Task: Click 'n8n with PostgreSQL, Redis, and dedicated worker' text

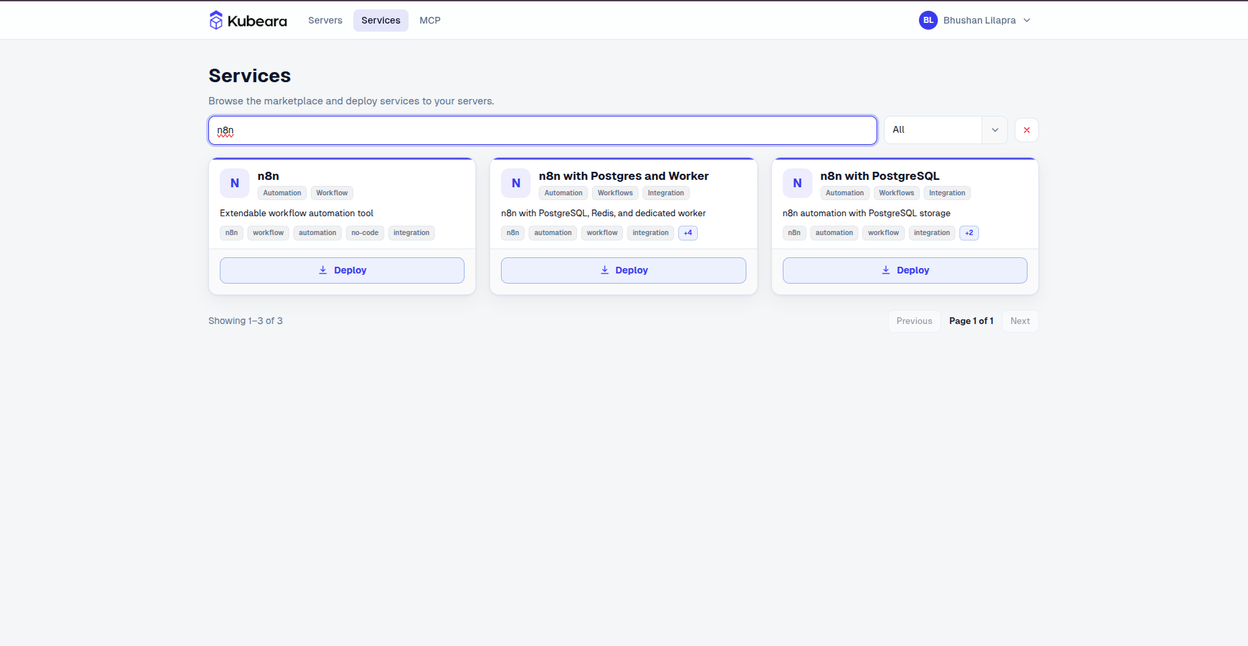Action: pyautogui.click(x=603, y=214)
